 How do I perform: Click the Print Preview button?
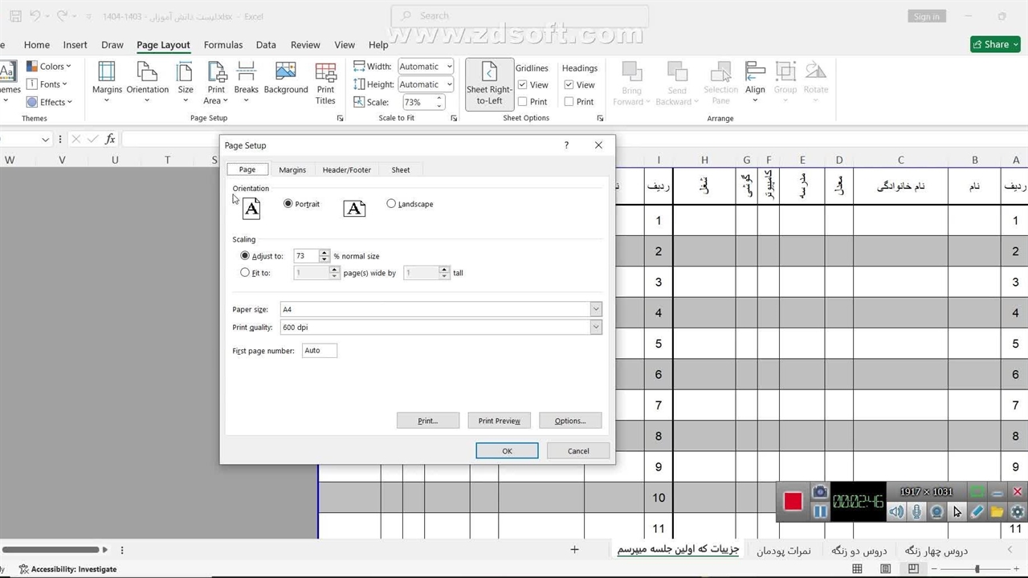pos(499,421)
